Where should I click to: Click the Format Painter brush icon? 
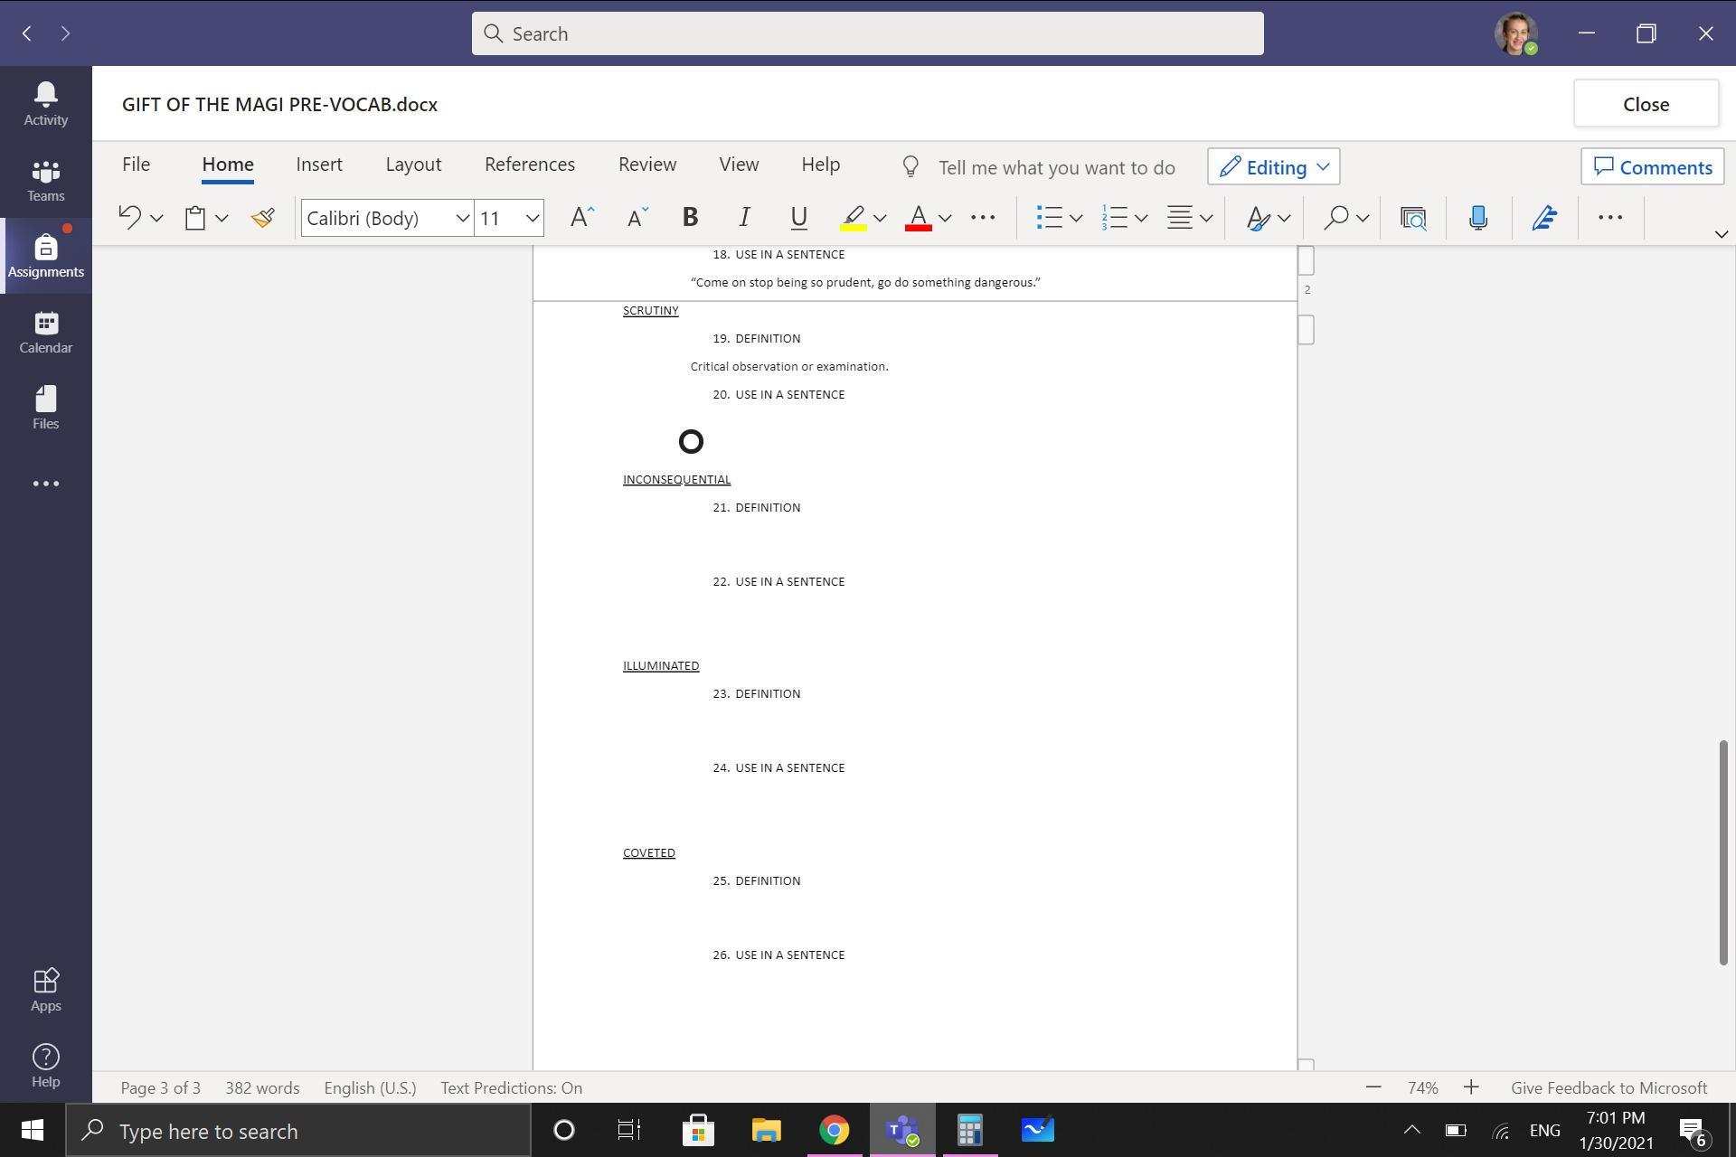[263, 218]
